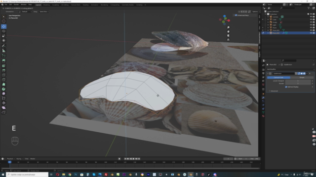Open the File menu
The height and width of the screenshot is (177, 316).
[x=6, y=4]
